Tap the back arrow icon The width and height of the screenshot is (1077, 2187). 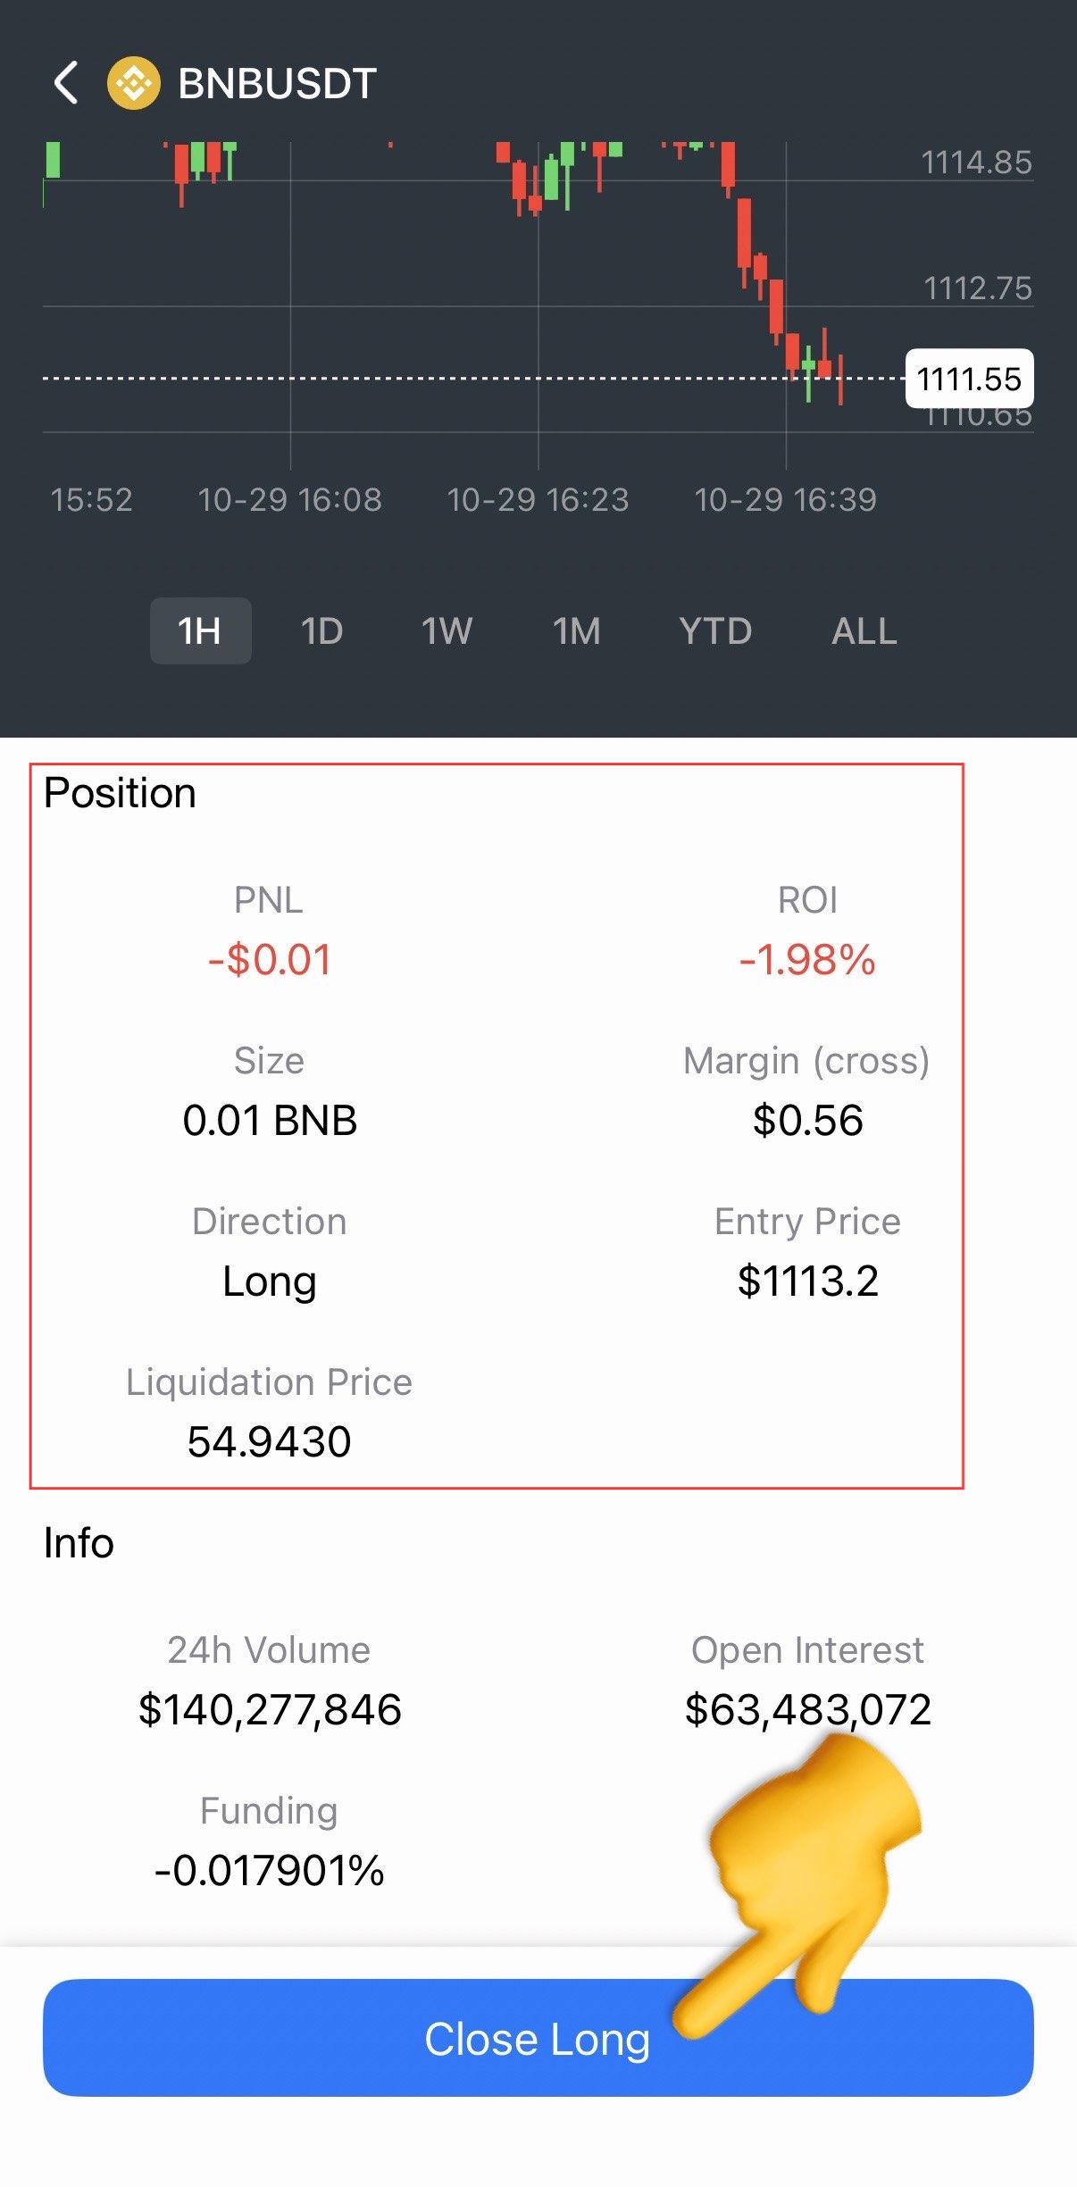click(66, 83)
